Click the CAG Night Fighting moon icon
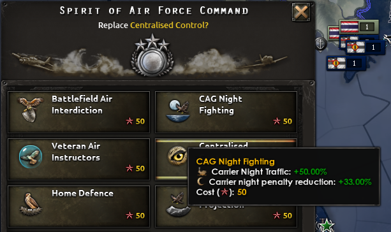This screenshot has width=391, height=232. pyautogui.click(x=177, y=110)
